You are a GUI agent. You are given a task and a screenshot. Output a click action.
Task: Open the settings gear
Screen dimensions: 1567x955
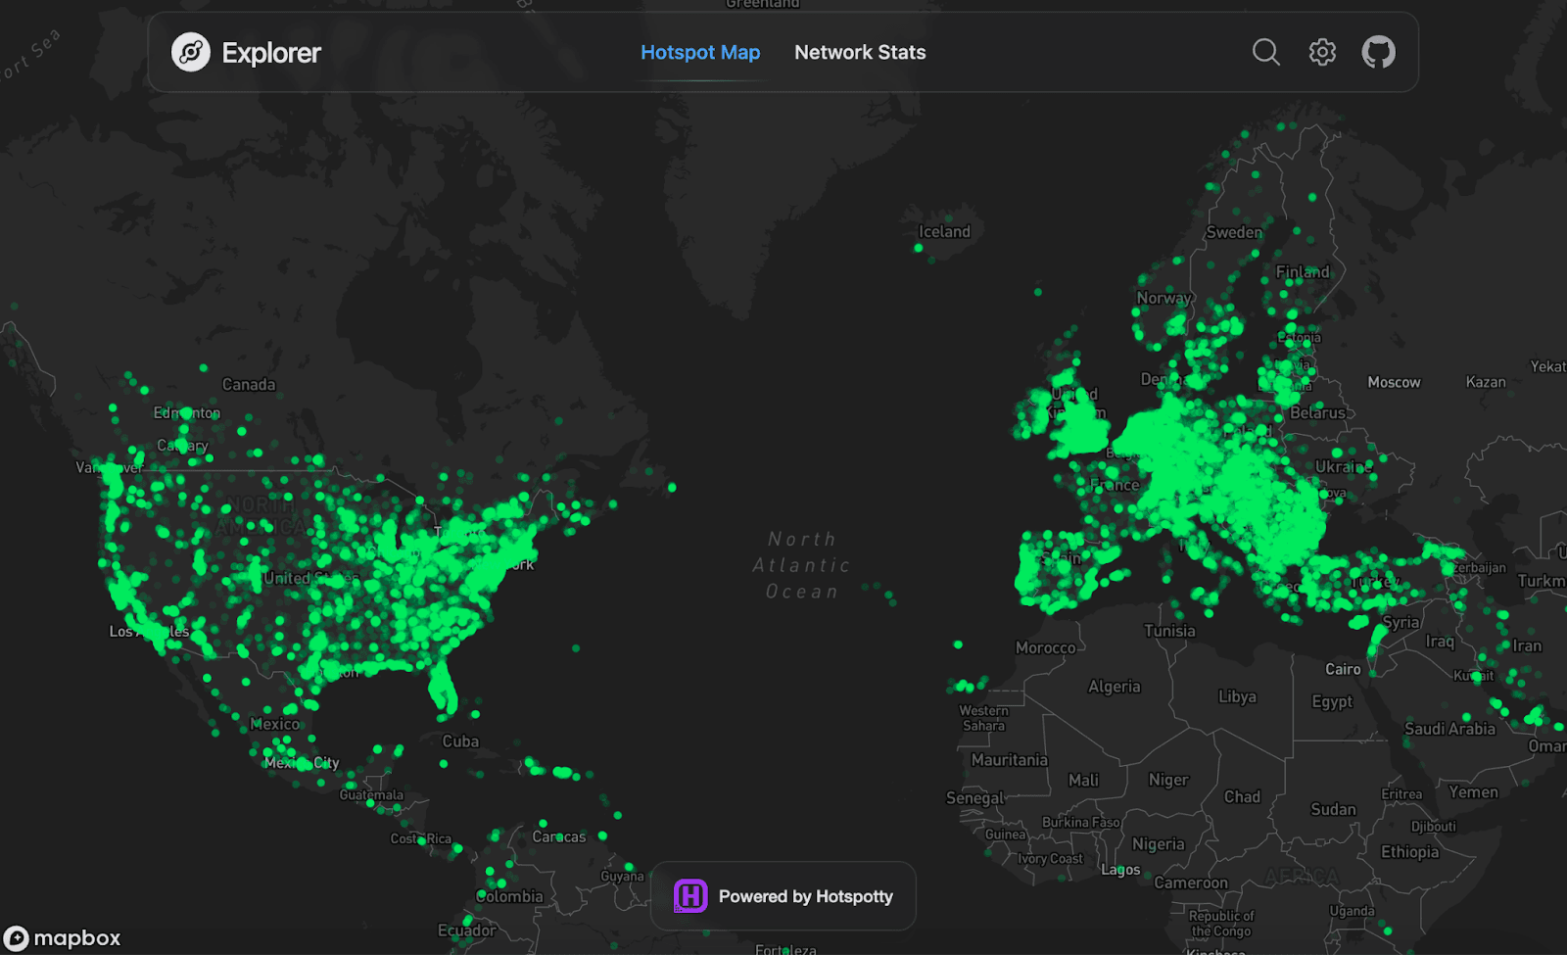click(x=1322, y=52)
